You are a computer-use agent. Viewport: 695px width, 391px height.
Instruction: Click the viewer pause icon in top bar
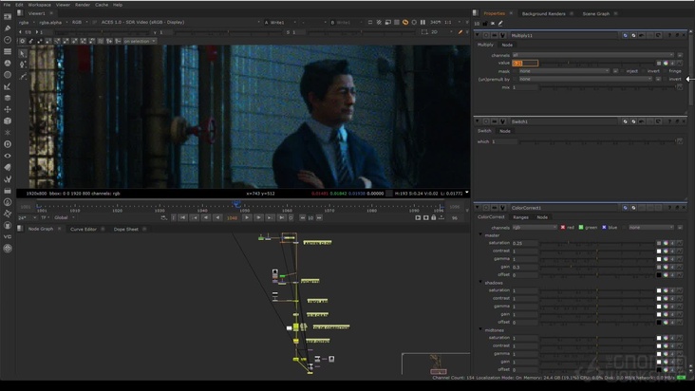[424, 22]
